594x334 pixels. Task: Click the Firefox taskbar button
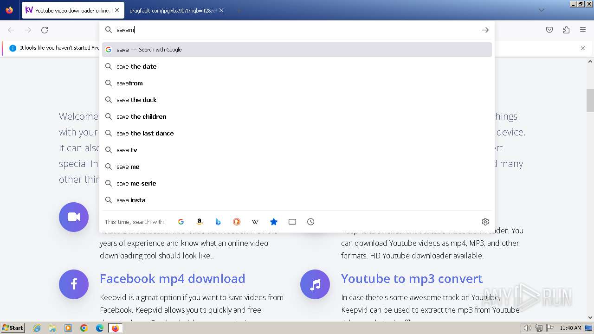tap(115, 328)
